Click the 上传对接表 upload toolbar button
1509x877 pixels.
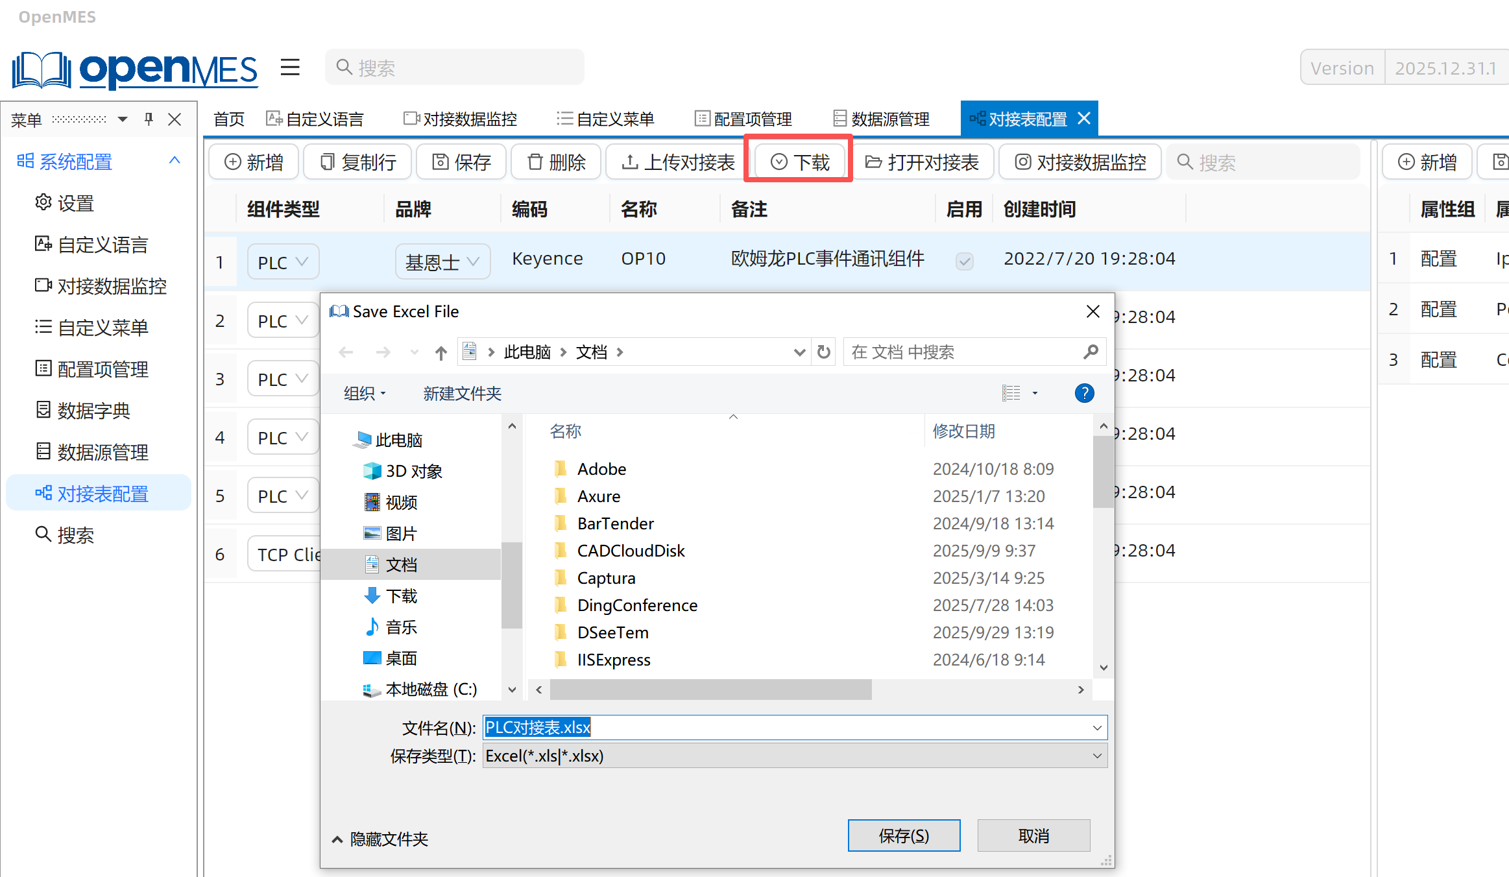point(677,162)
